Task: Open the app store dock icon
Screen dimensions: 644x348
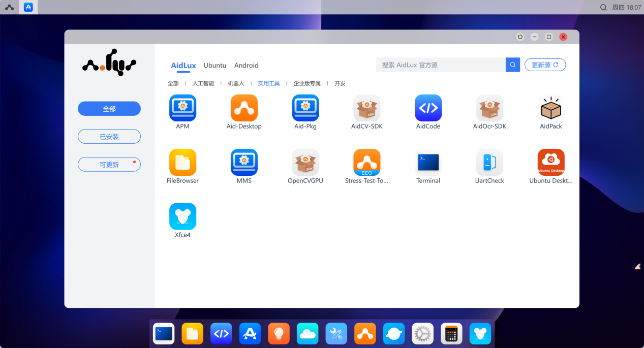Action: click(250, 334)
